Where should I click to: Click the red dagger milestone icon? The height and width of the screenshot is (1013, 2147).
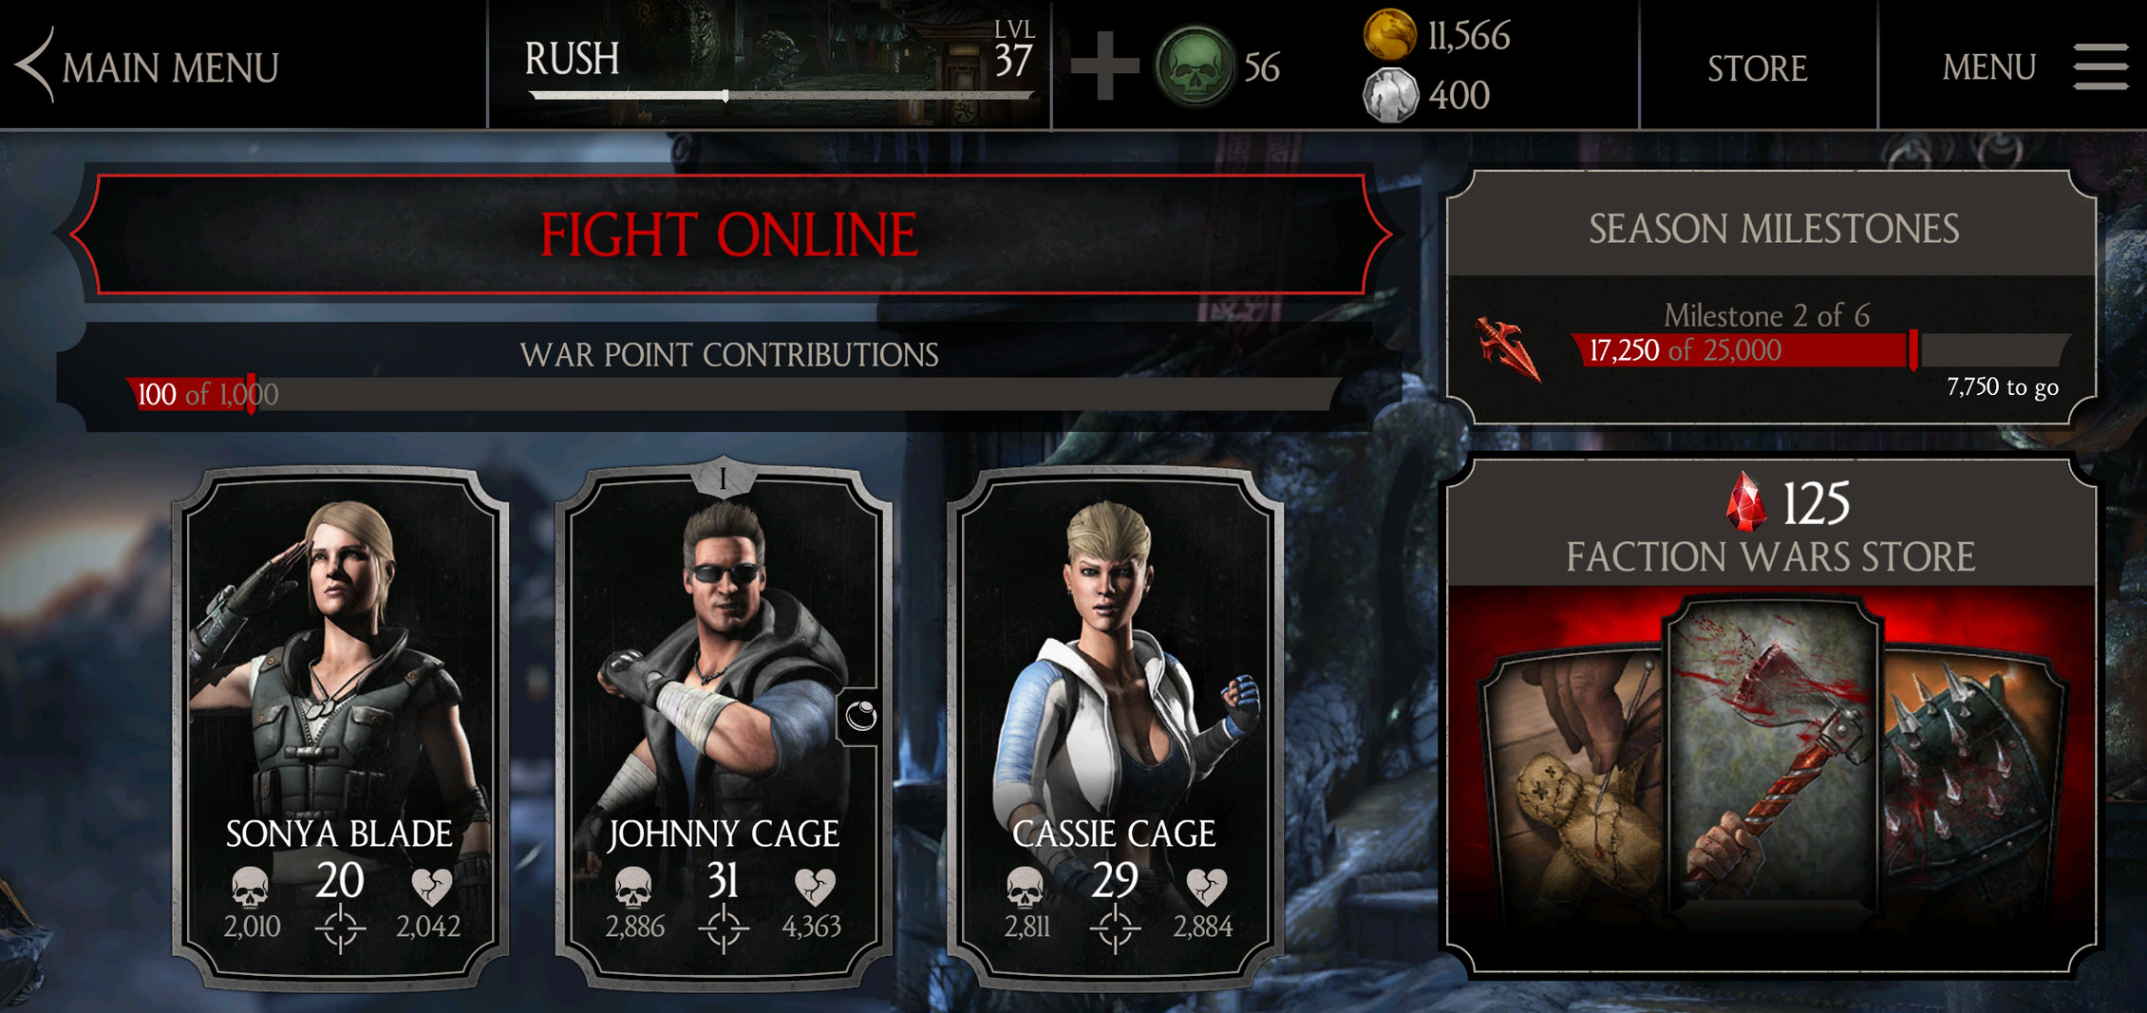tap(1507, 348)
